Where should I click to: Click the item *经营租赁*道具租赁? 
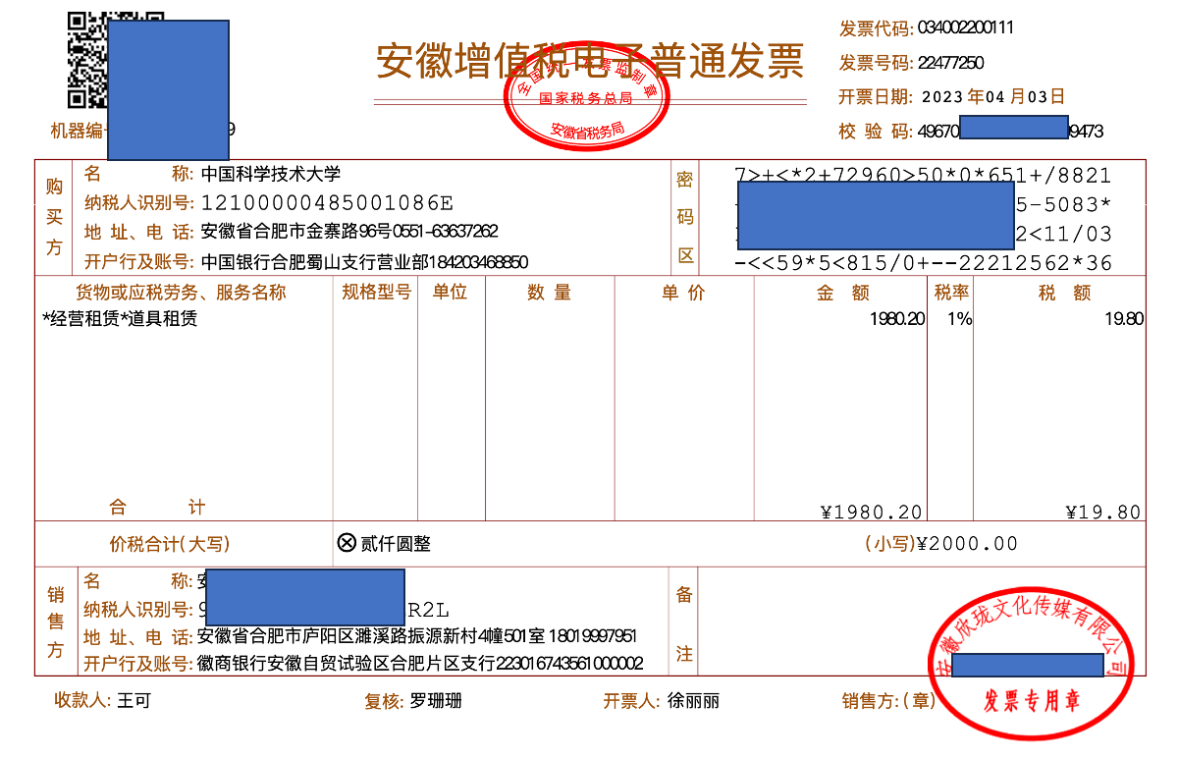click(120, 319)
